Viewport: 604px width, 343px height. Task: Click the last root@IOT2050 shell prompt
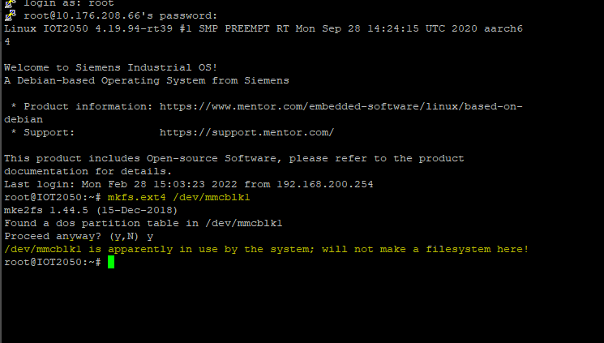click(52, 262)
